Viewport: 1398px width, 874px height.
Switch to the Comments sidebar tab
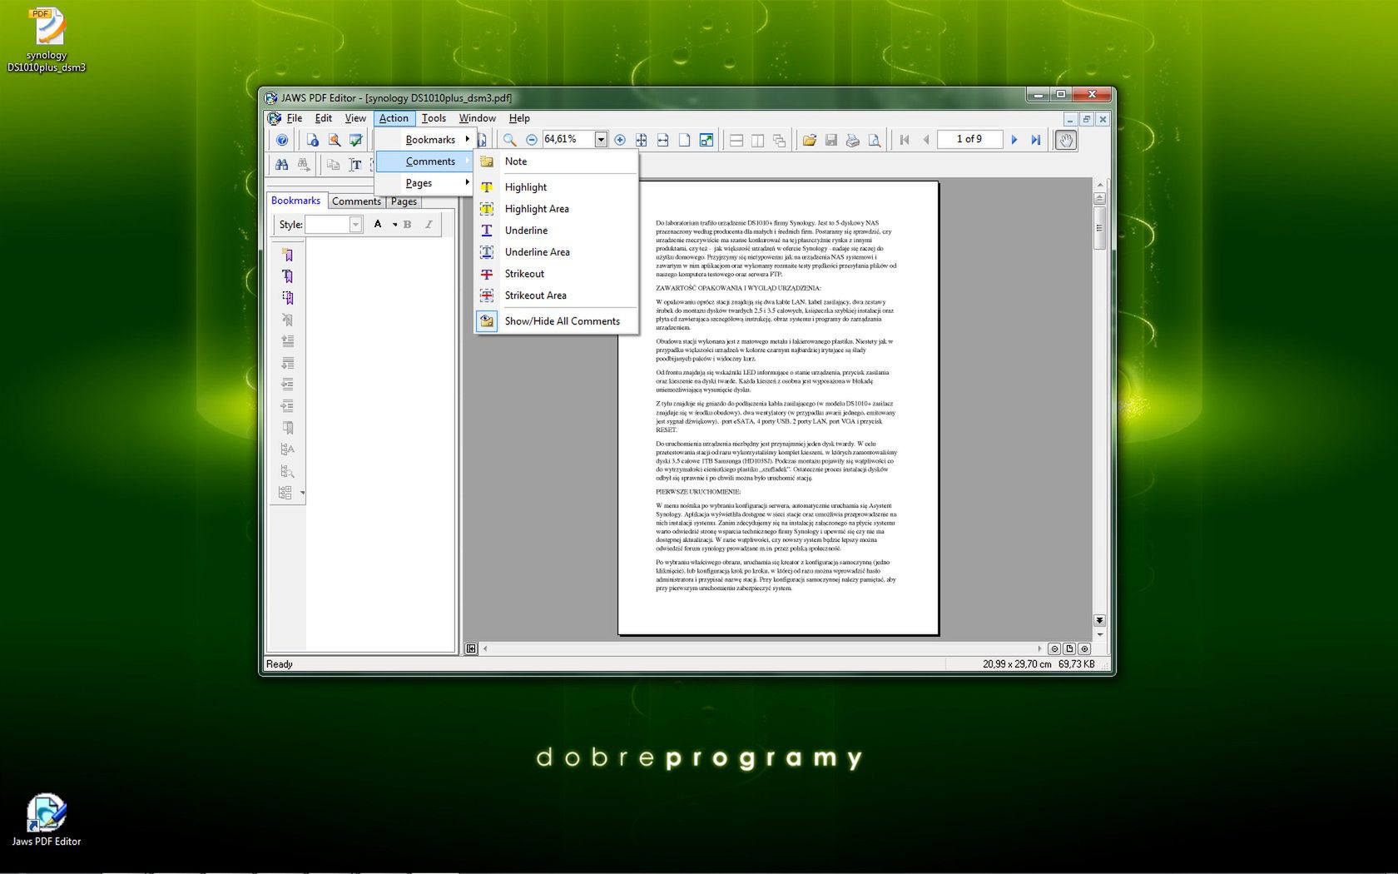click(356, 201)
